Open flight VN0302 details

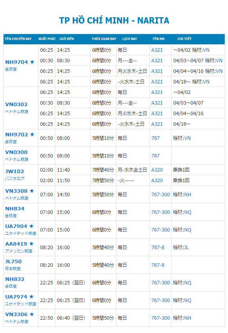point(16,105)
